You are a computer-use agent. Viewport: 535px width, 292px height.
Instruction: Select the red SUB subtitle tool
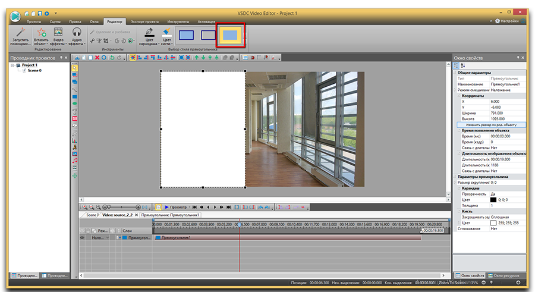click(x=75, y=119)
